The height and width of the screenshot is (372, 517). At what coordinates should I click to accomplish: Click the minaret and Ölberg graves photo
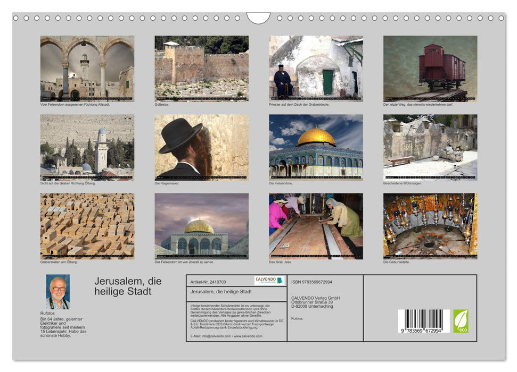(x=87, y=147)
